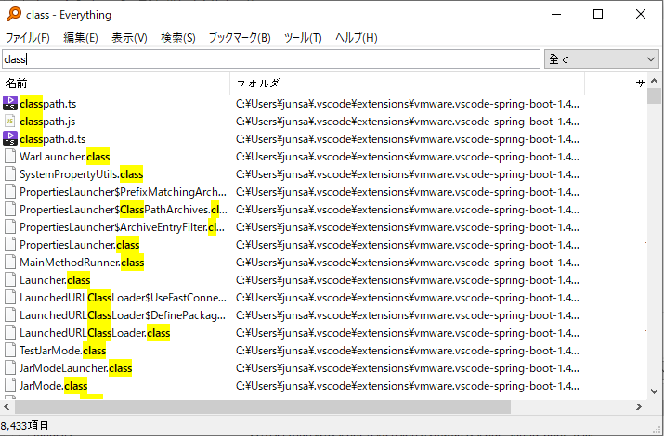The height and width of the screenshot is (436, 664).
Task: Click the vertical scrollbar down arrow
Action: coord(655,391)
